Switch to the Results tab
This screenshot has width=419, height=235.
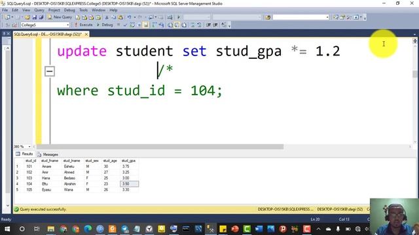click(x=24, y=154)
